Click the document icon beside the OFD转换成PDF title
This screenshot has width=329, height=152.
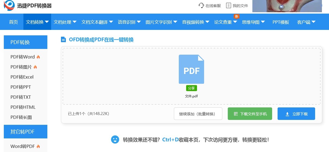click(63, 40)
